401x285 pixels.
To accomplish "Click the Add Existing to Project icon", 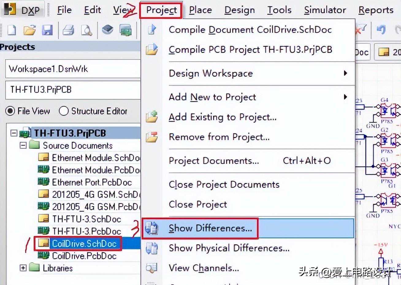I will (152, 117).
